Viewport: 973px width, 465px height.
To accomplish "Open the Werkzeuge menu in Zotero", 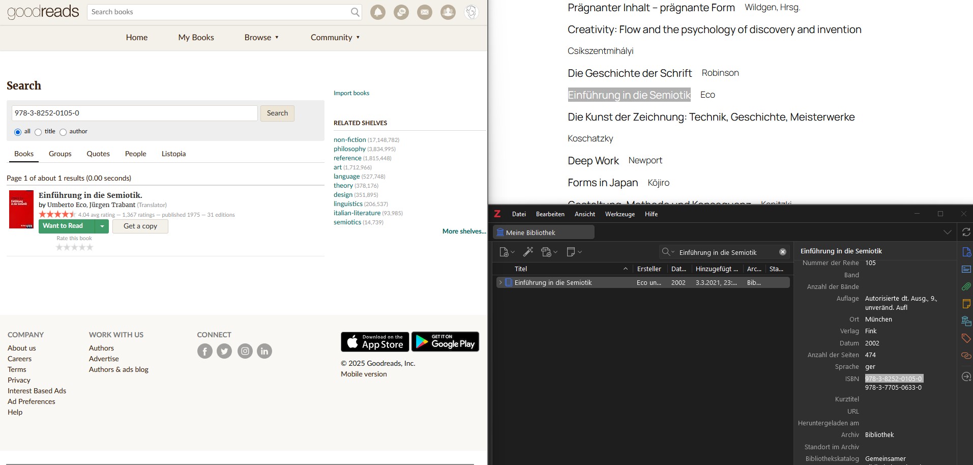I will 620,214.
